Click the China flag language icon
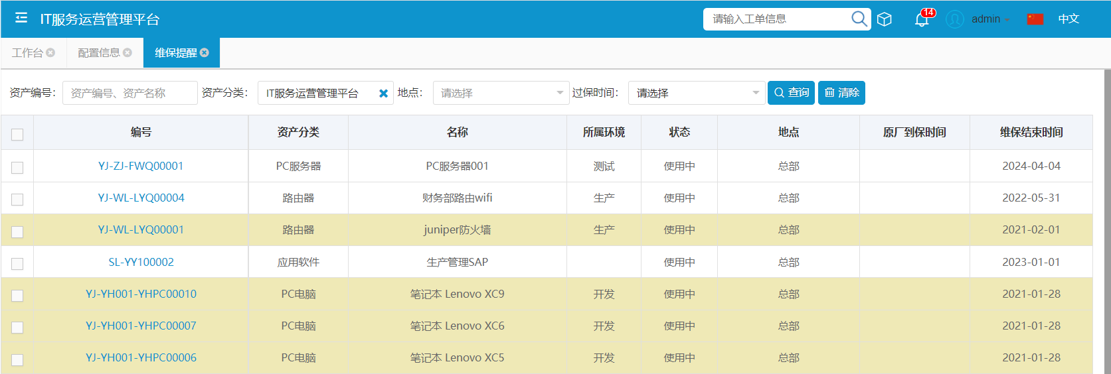 point(1035,19)
